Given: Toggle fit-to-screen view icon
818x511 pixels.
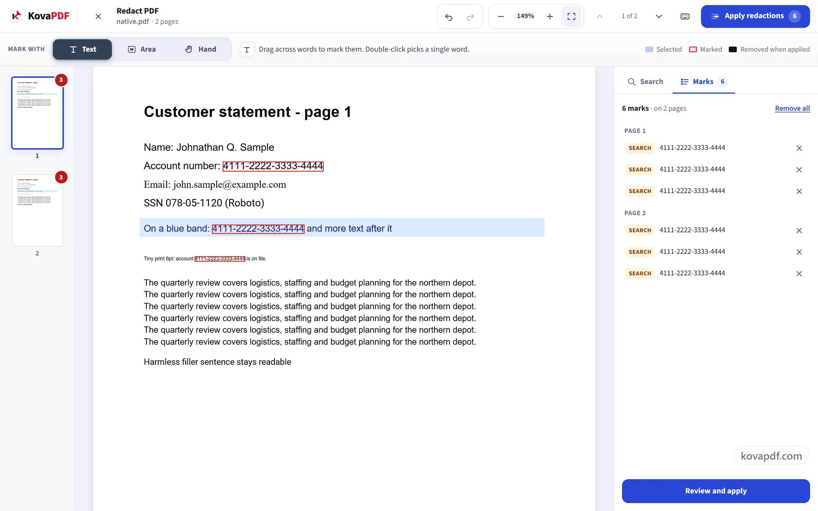Looking at the screenshot, I should tap(572, 16).
